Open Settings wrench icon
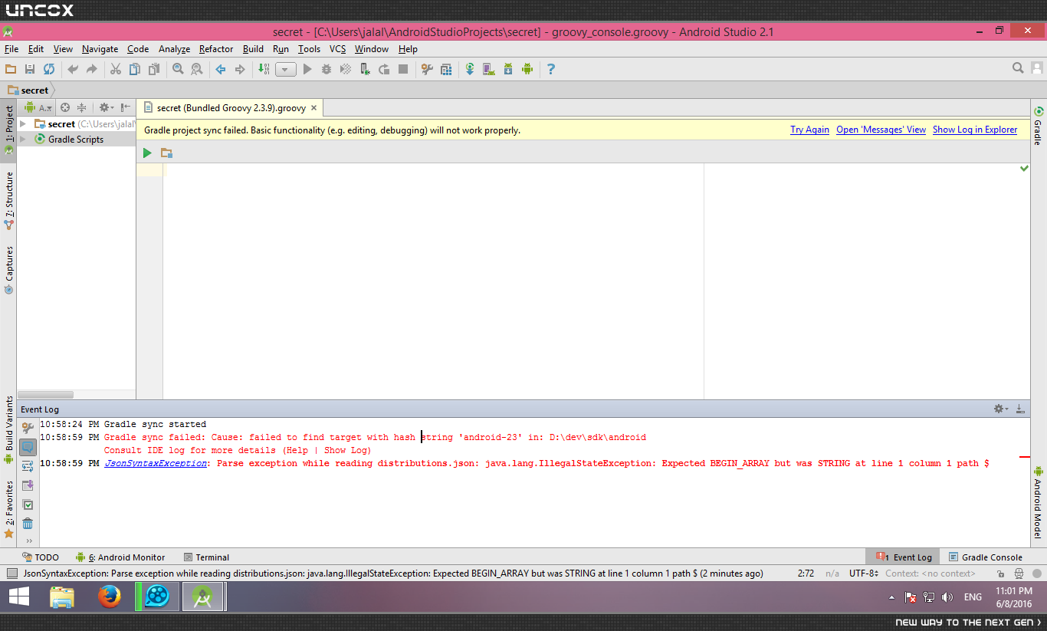This screenshot has height=631, width=1047. pos(428,69)
